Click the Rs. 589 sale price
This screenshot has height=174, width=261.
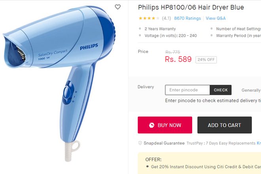[x=178, y=59]
